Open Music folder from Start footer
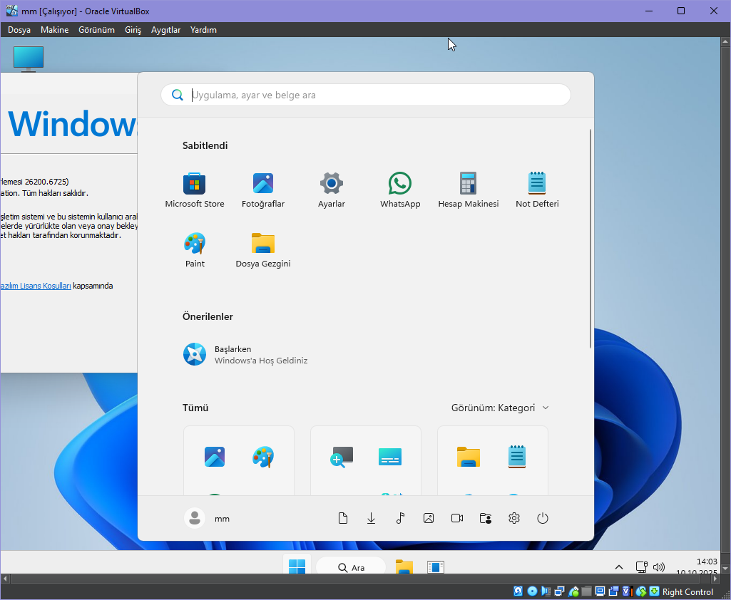This screenshot has height=600, width=731. tap(400, 518)
